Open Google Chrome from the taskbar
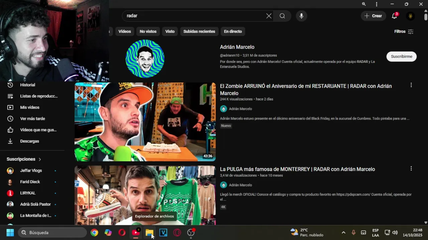The image size is (428, 240). point(94,233)
